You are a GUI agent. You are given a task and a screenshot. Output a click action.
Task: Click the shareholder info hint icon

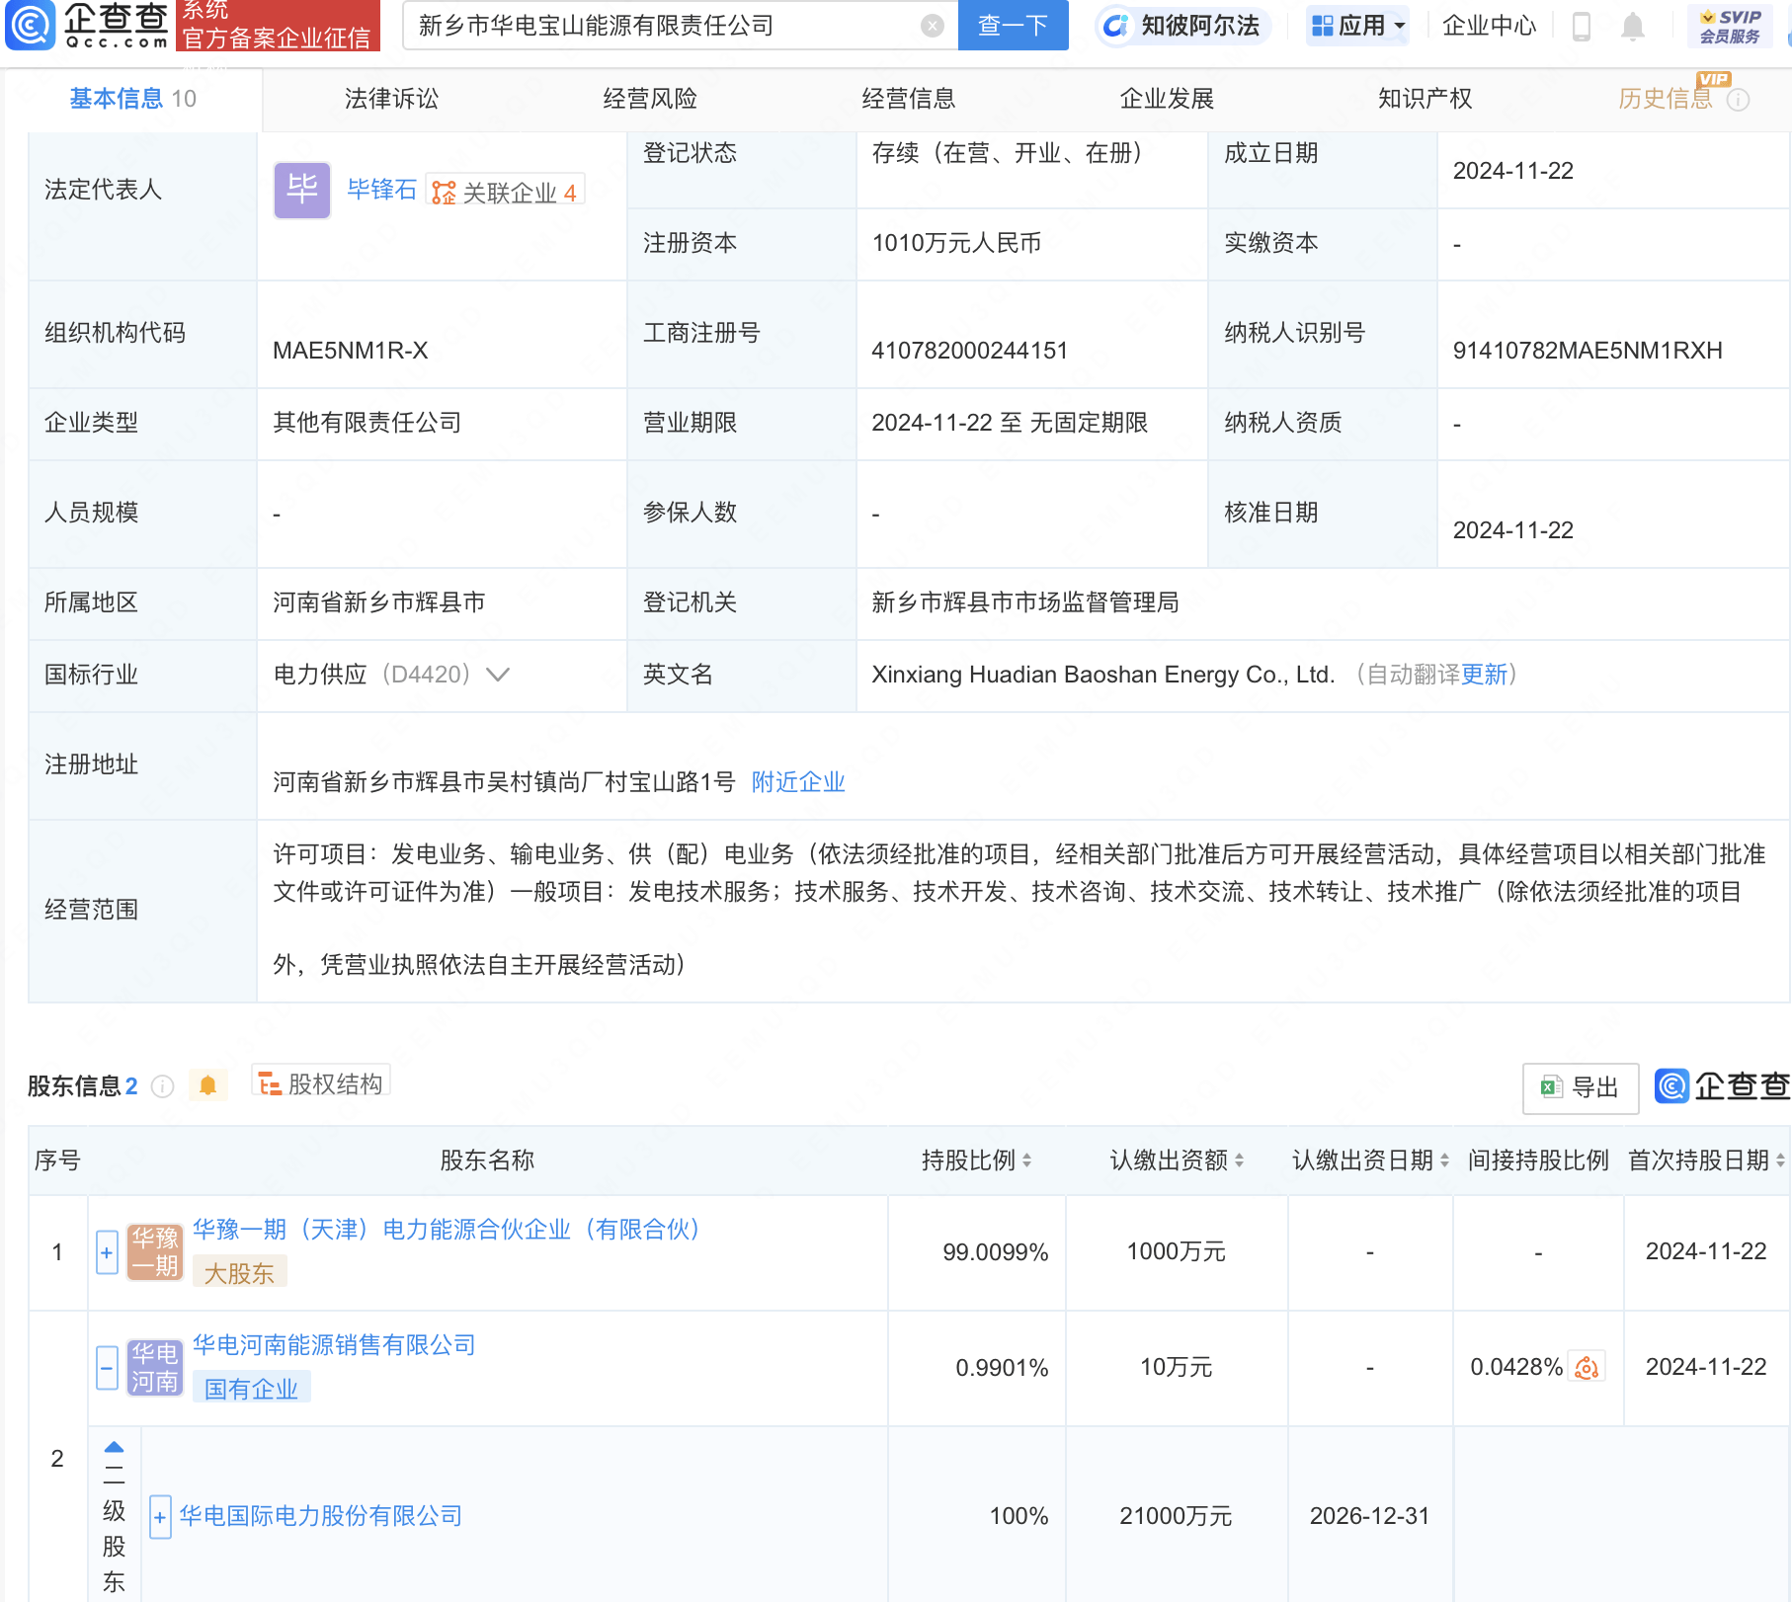pyautogui.click(x=163, y=1086)
